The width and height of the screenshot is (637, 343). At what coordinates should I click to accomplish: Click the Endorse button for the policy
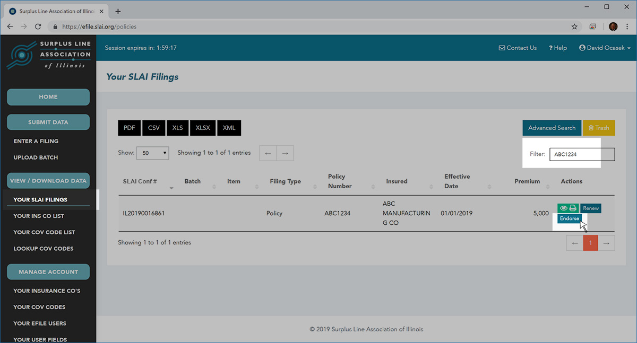point(569,218)
